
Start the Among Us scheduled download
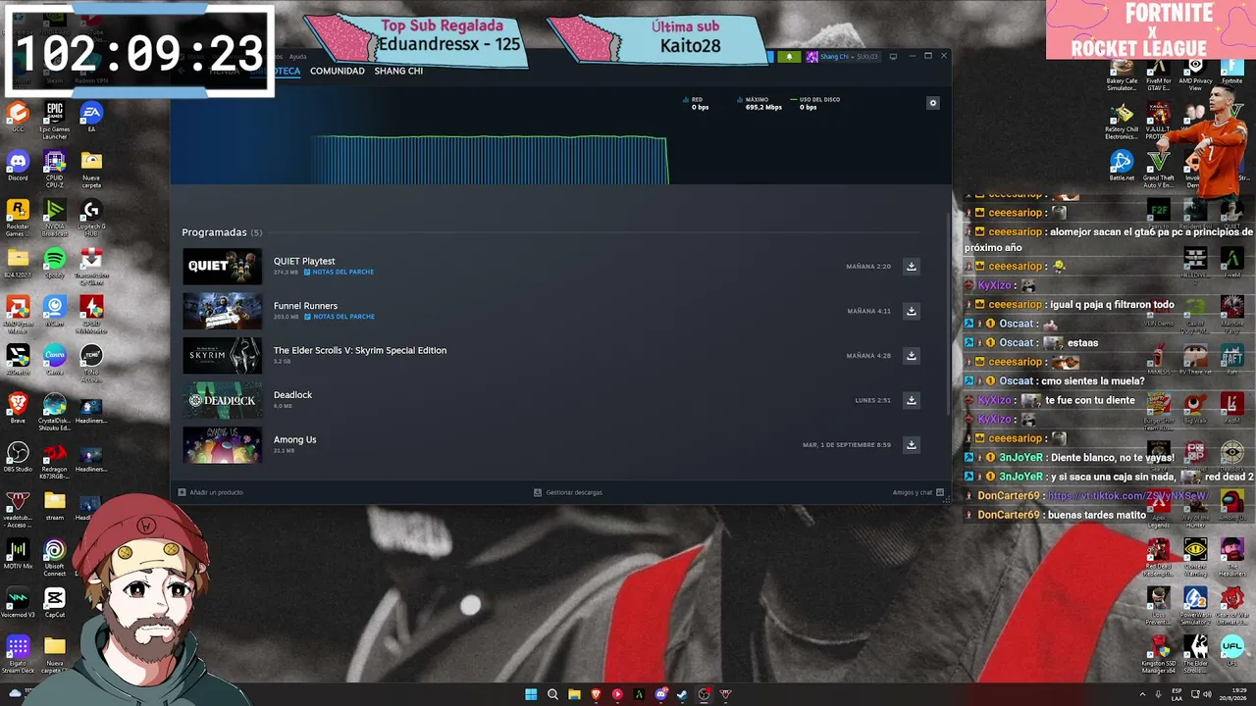[x=912, y=445]
